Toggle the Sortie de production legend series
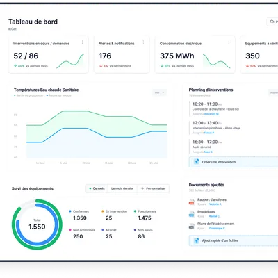Viewport: 278px width, 278px height. coord(28,95)
